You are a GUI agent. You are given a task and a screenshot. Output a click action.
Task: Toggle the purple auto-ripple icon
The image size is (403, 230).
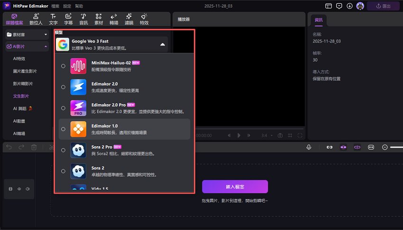357,147
